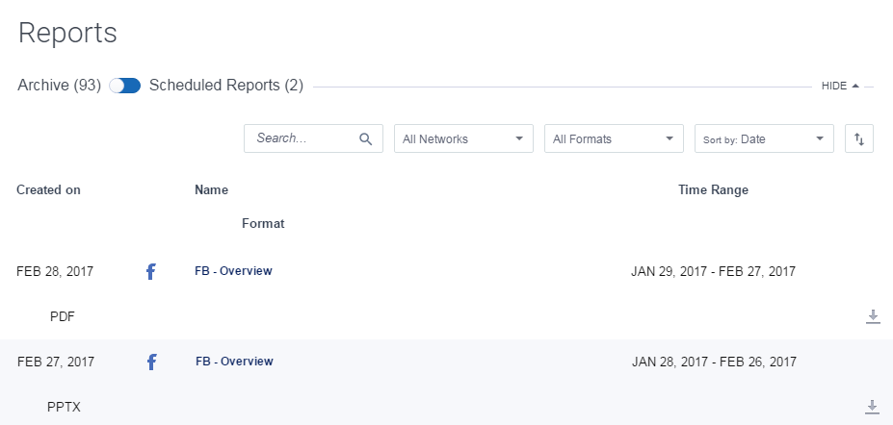893x425 pixels.
Task: Click the Created on column header
Action: (x=48, y=190)
